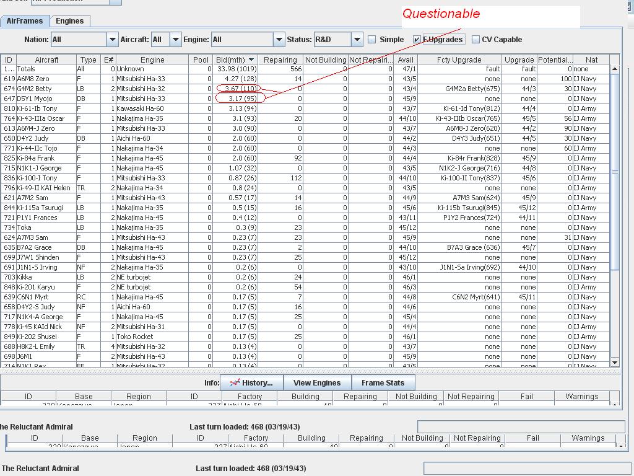Open the Nation dropdown
This screenshot has height=476, width=634.
point(112,40)
